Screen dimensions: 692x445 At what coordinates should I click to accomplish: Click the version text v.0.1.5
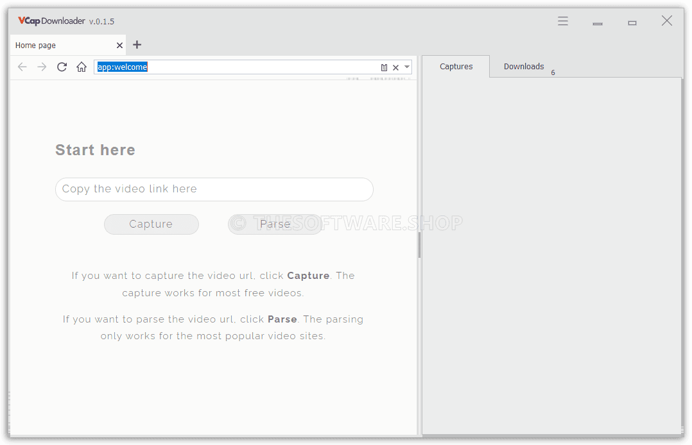pos(101,21)
